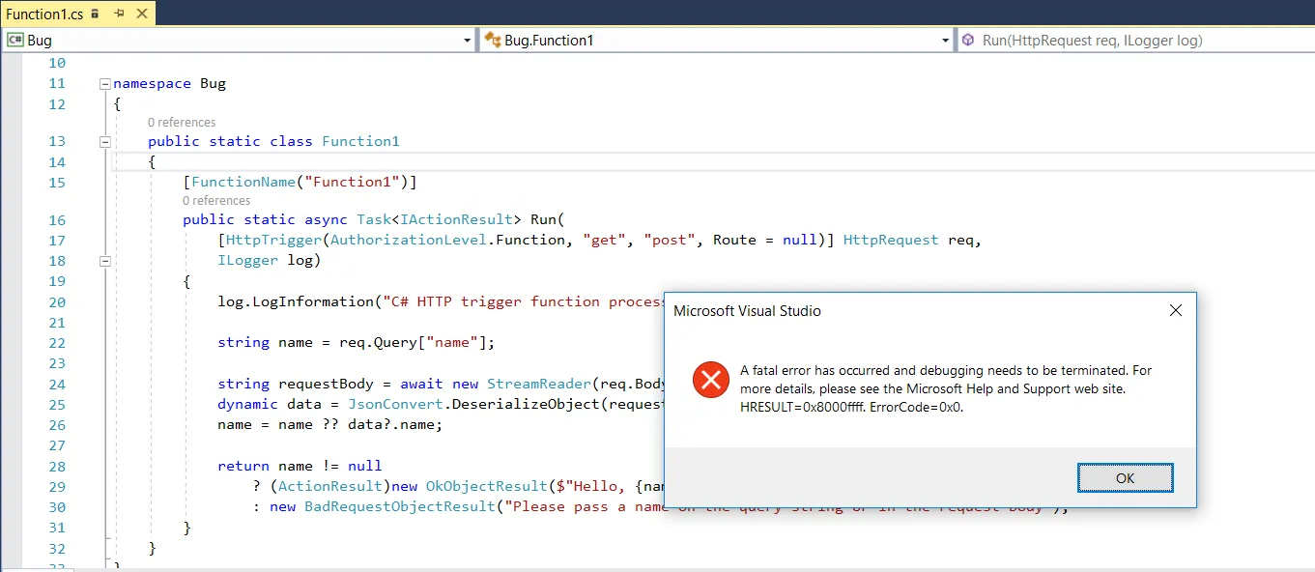Click 'name = name ?? data?.name;' on line 26

tap(330, 425)
